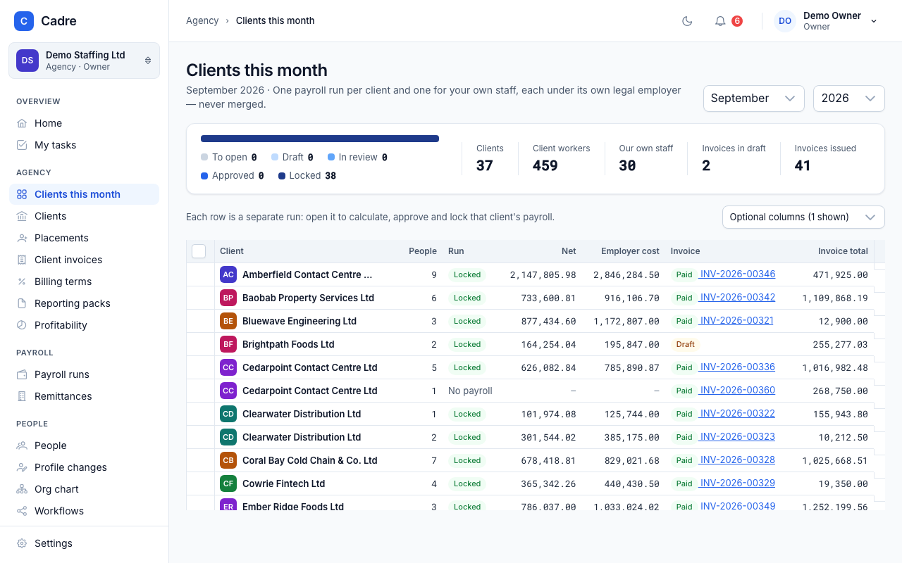Screen dimensions: 902x563
Task: Open the 2026 year dropdown
Action: click(x=849, y=99)
